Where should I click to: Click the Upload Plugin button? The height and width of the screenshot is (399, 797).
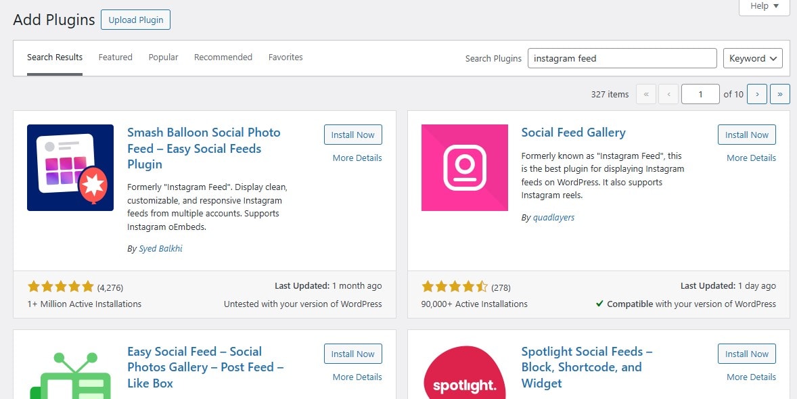pyautogui.click(x=136, y=20)
